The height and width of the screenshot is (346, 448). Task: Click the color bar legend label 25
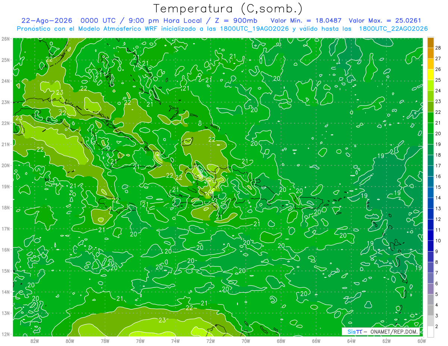click(438, 80)
